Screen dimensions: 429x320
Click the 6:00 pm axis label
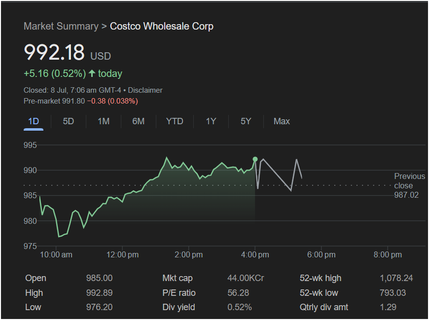point(322,255)
